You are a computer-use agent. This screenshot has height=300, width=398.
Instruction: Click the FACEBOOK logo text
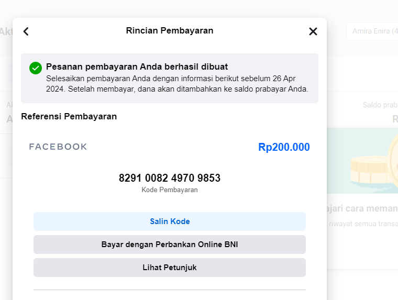[58, 147]
